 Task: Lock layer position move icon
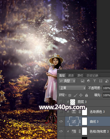point(81,95)
